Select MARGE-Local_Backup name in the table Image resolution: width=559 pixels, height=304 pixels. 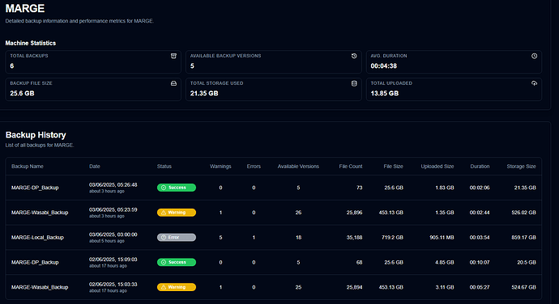coord(37,238)
